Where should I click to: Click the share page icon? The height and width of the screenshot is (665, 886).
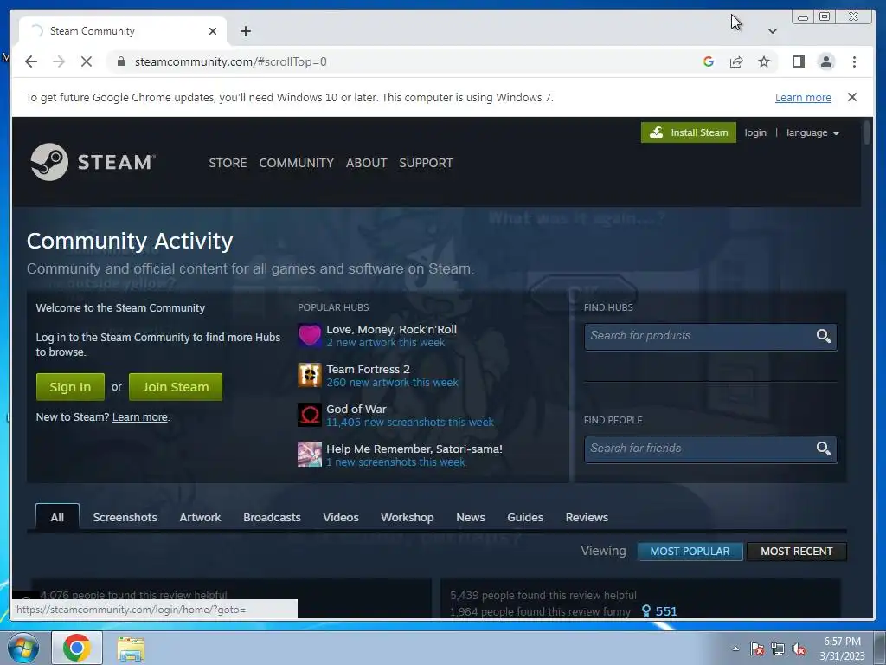735,61
